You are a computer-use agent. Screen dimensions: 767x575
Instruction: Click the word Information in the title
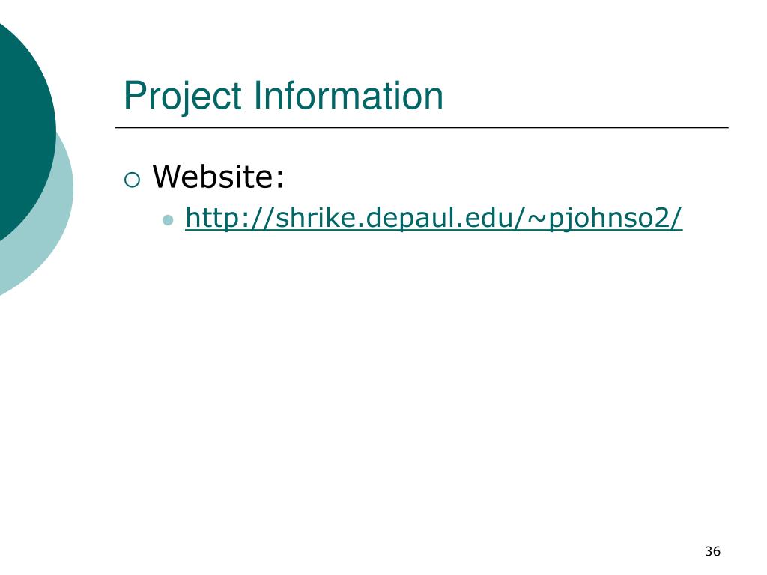348,95
